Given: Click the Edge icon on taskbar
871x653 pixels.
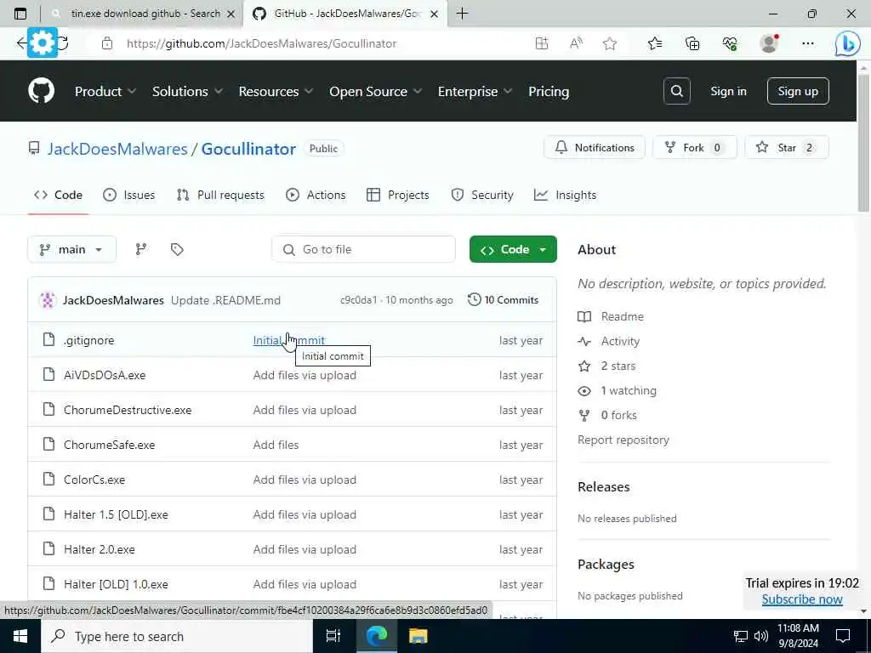Looking at the screenshot, I should 376,636.
